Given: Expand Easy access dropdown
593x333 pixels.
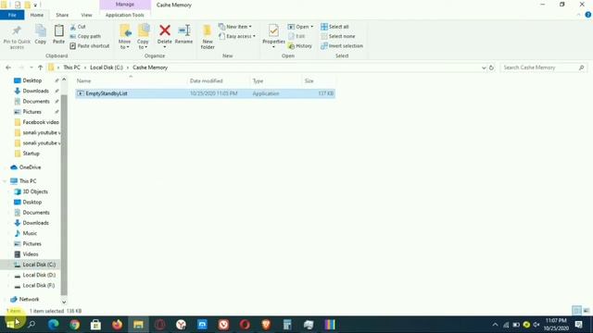Looking at the screenshot, I should tap(237, 36).
